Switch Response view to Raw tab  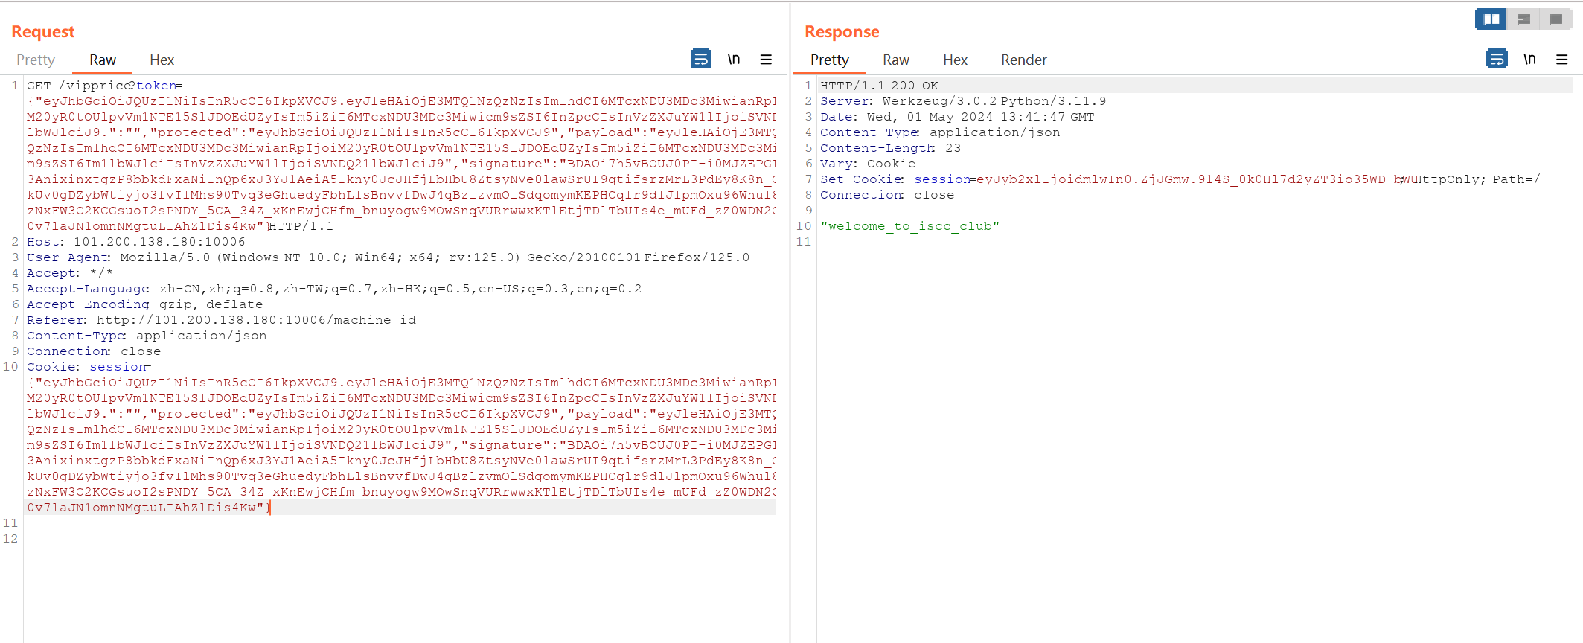pos(896,60)
